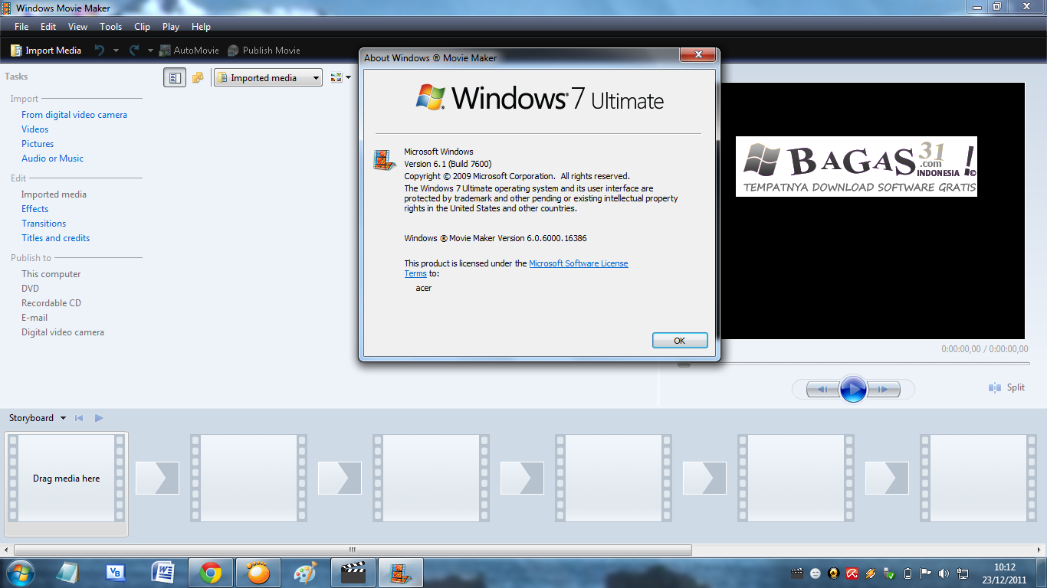Click the preview seek bar slider
Viewport: 1047px width, 588px height.
click(684, 364)
